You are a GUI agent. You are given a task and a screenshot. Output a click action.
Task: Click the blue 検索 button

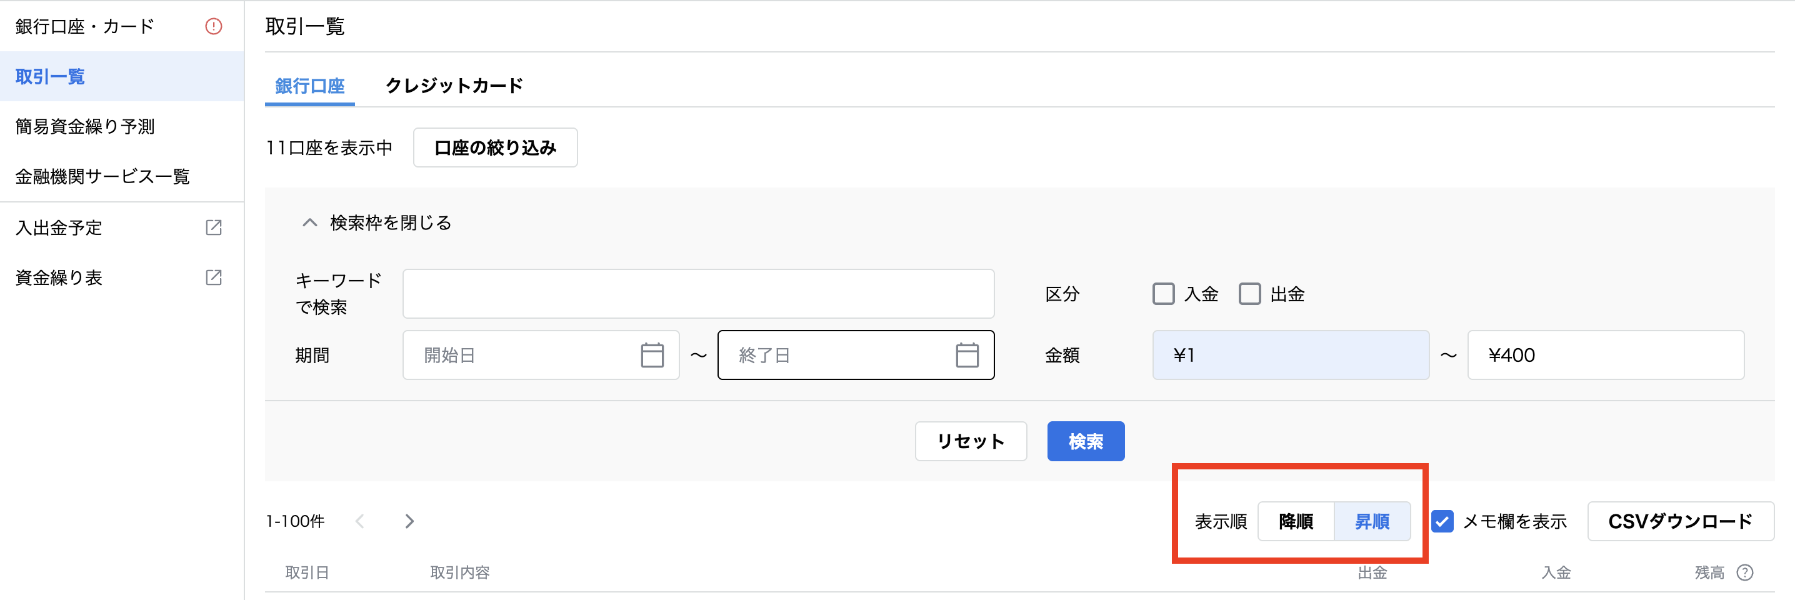pos(1086,441)
